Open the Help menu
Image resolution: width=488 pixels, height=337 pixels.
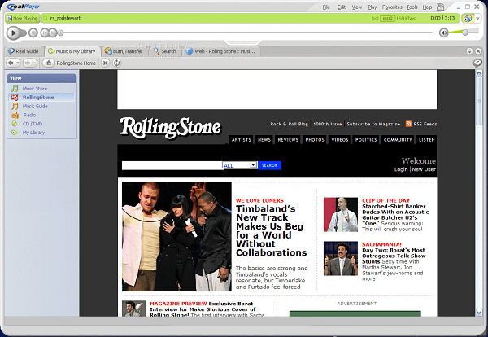click(427, 7)
